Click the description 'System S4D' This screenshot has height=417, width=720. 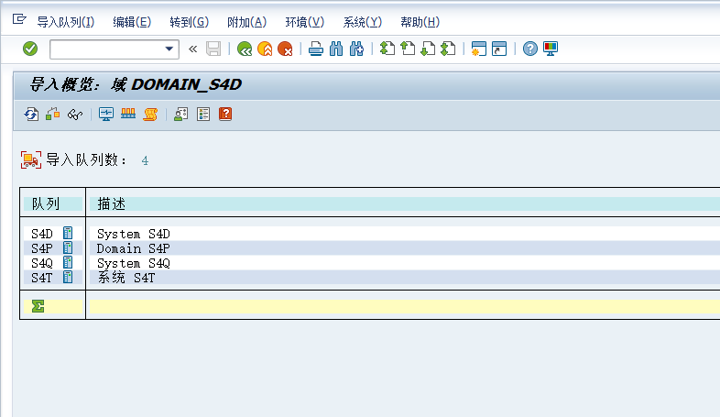134,234
